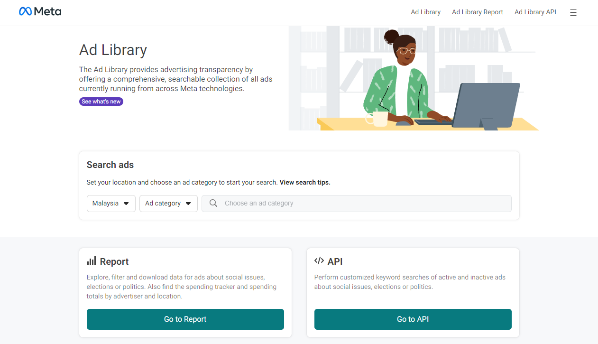Open the View search tips link
Viewport: 598px width, 344px height.
(x=304, y=182)
